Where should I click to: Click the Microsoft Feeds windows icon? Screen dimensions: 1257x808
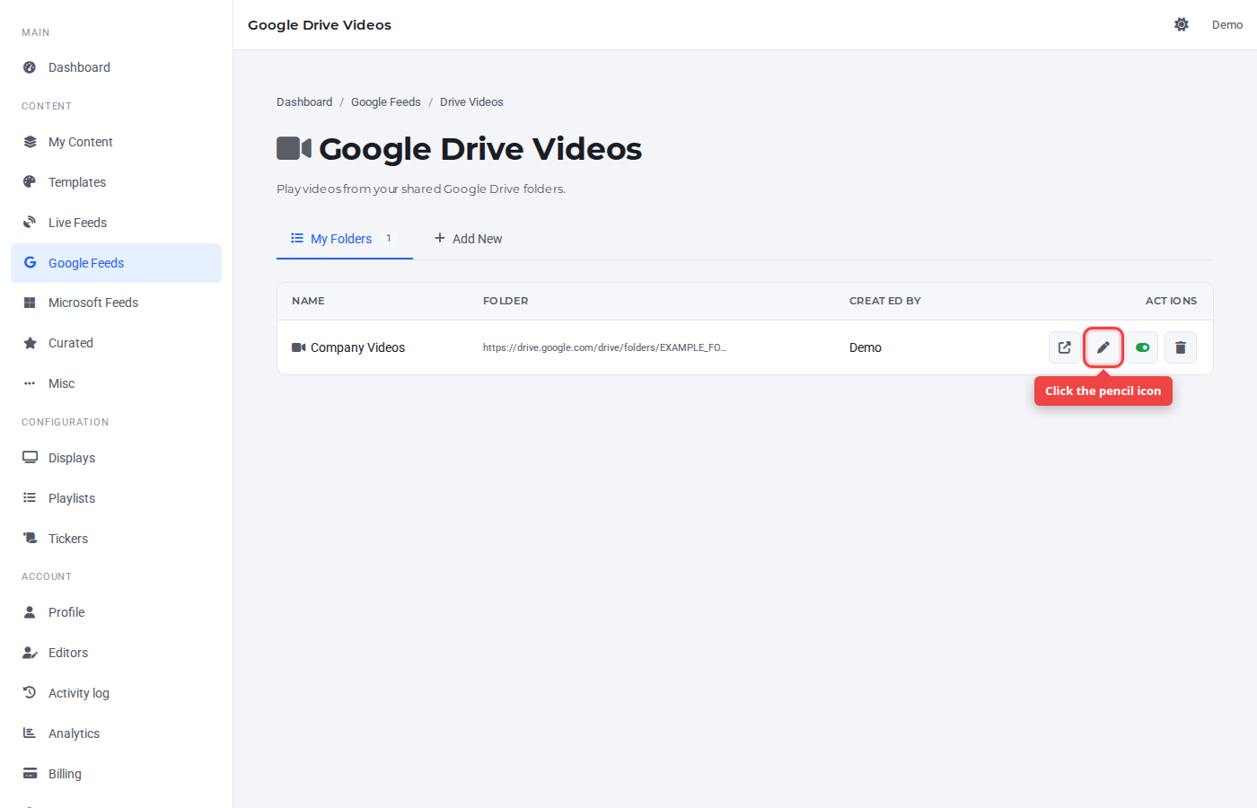click(x=30, y=303)
